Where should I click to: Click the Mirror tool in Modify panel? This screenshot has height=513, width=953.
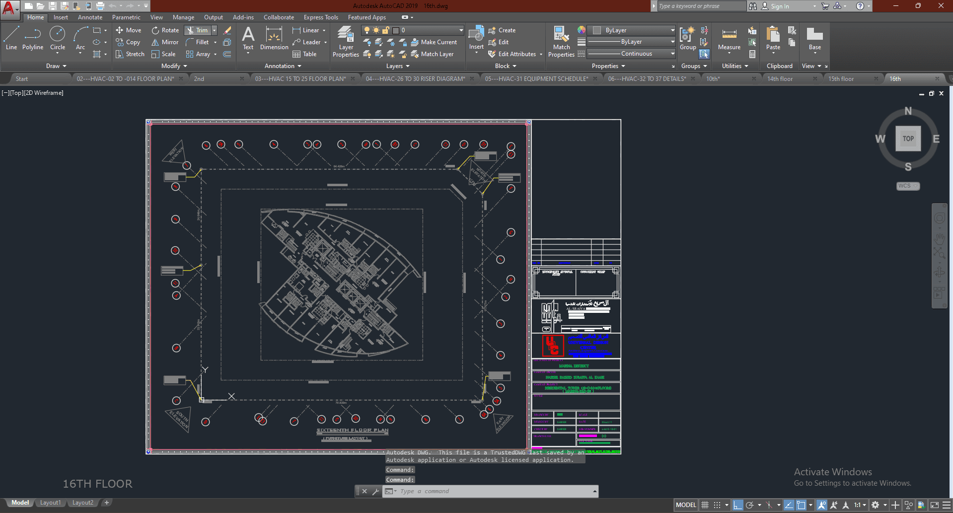[165, 42]
